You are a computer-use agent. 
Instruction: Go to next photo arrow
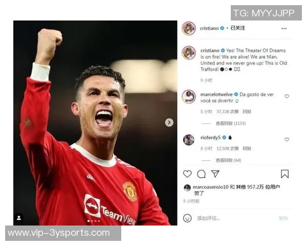(x=169, y=122)
